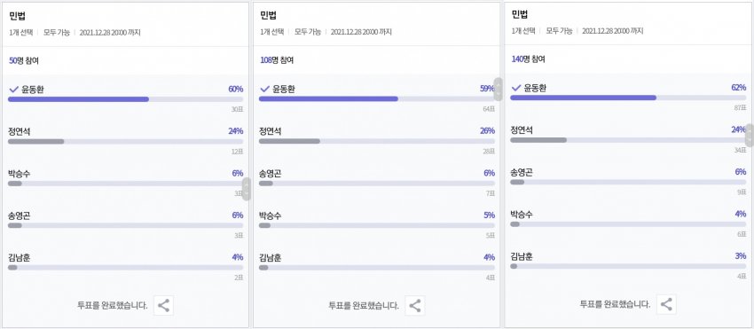Click checkmark beside 윤동환 at 59%
Viewport: 754px width, 329px height.
[264, 89]
